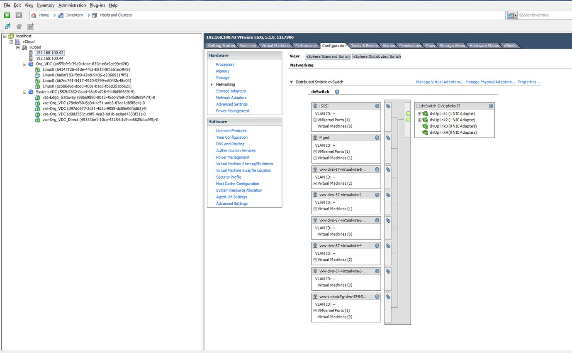Collapse the localhost tree node
Image resolution: width=572 pixels, height=353 pixels.
pos(5,36)
